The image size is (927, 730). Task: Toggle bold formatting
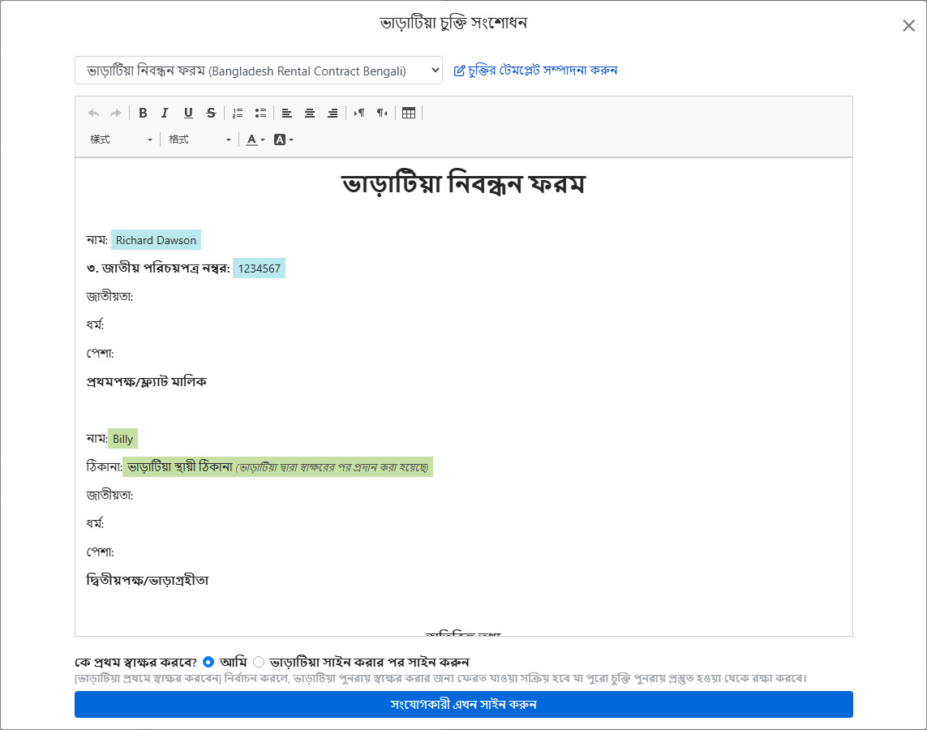coord(143,113)
